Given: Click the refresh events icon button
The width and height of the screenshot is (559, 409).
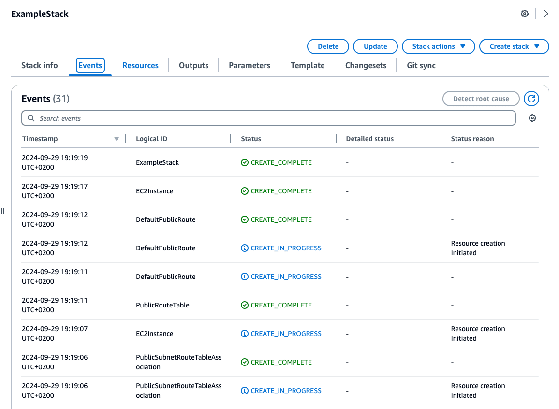Looking at the screenshot, I should pyautogui.click(x=531, y=99).
